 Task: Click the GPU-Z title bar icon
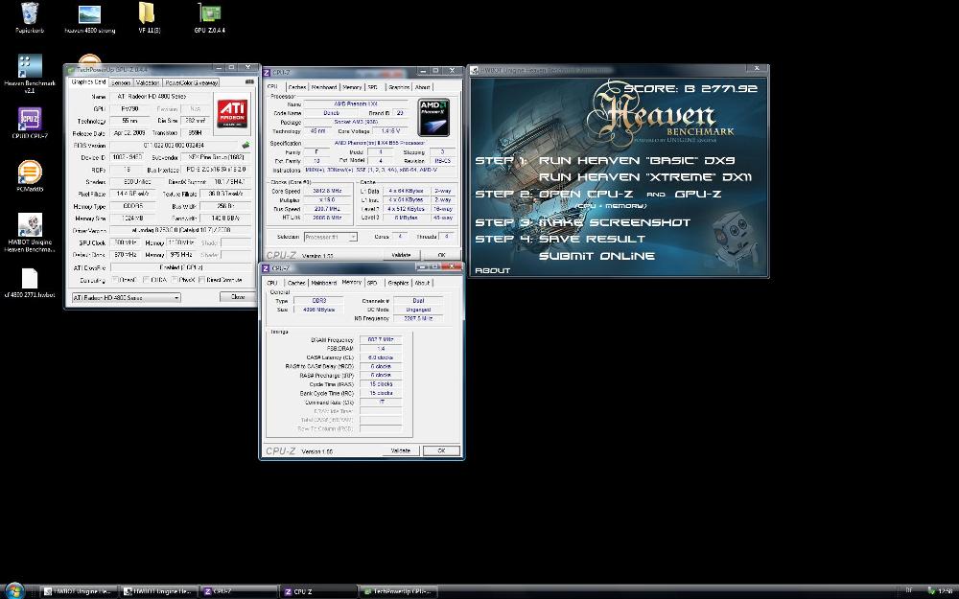71,70
